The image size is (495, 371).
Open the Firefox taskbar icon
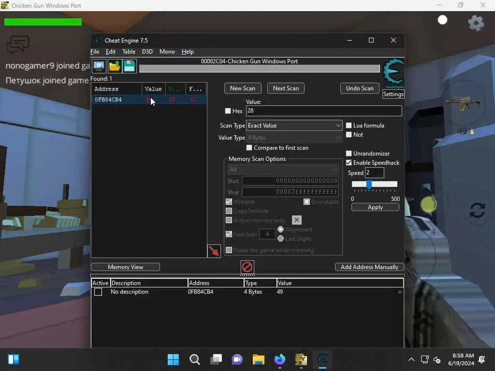click(x=280, y=359)
